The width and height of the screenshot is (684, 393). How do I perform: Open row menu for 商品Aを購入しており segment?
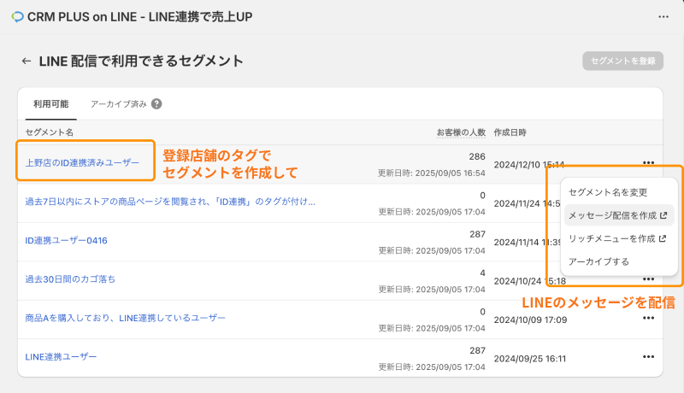[x=649, y=318]
